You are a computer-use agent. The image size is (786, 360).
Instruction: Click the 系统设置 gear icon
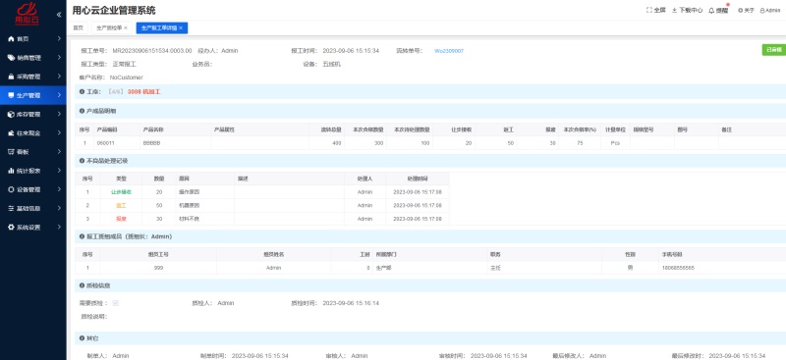pyautogui.click(x=11, y=228)
